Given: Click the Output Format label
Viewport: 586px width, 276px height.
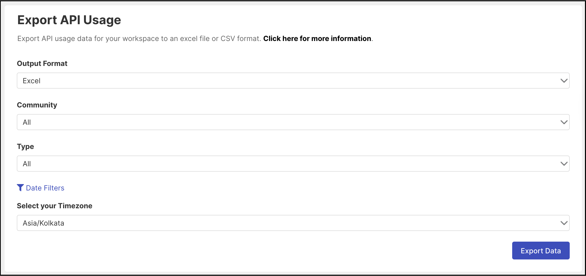Looking at the screenshot, I should (x=42, y=63).
